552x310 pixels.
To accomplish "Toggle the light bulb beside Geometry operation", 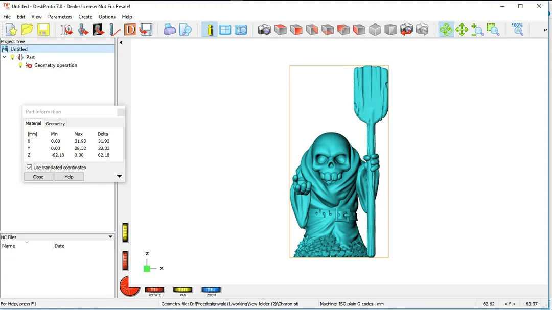I will pyautogui.click(x=20, y=65).
